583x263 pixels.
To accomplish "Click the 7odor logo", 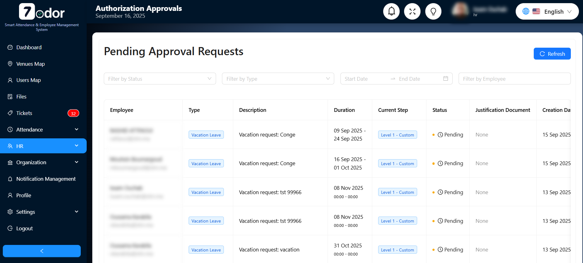I will [x=42, y=12].
